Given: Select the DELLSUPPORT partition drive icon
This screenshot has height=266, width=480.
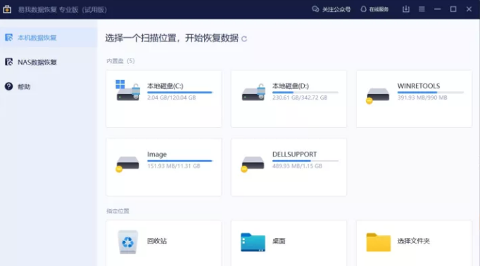Looking at the screenshot, I should coord(253,164).
